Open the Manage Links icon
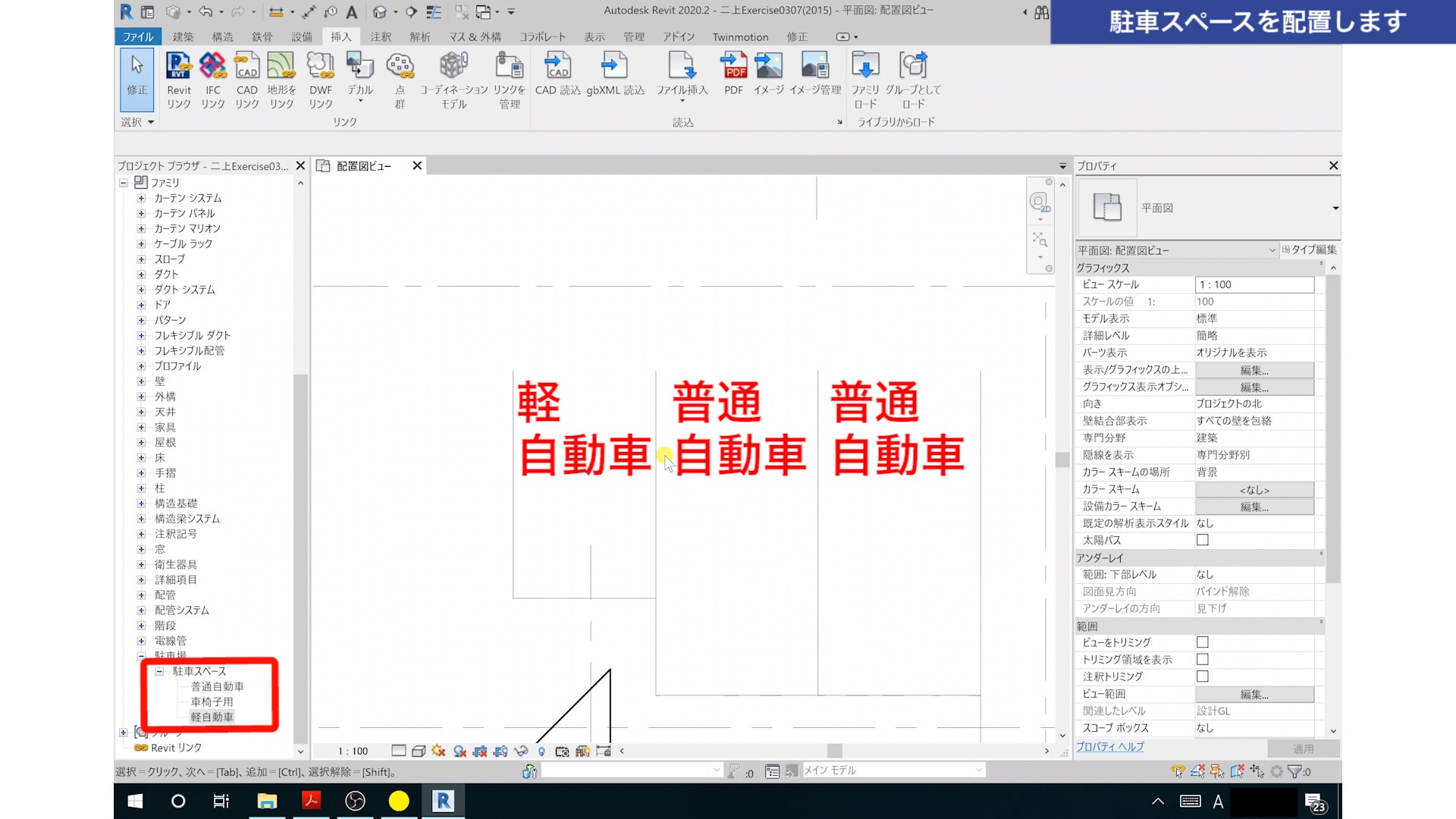Image resolution: width=1456 pixels, height=819 pixels. coord(509,66)
